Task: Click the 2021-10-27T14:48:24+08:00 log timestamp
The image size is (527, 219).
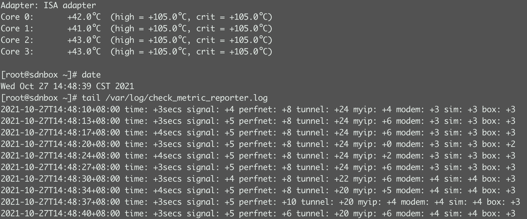Action: [60, 156]
